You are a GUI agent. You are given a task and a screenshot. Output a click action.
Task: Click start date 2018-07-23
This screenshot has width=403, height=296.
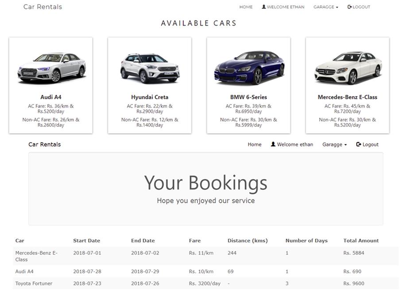[87, 284]
